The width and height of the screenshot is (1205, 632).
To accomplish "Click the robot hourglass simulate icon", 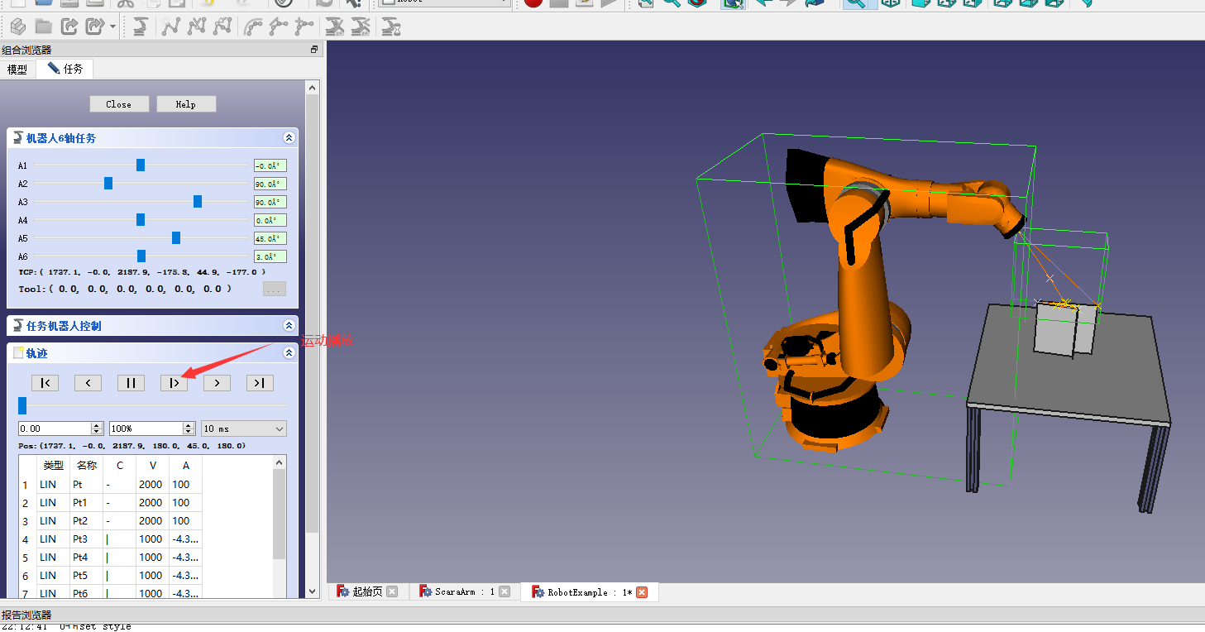I will pyautogui.click(x=390, y=26).
